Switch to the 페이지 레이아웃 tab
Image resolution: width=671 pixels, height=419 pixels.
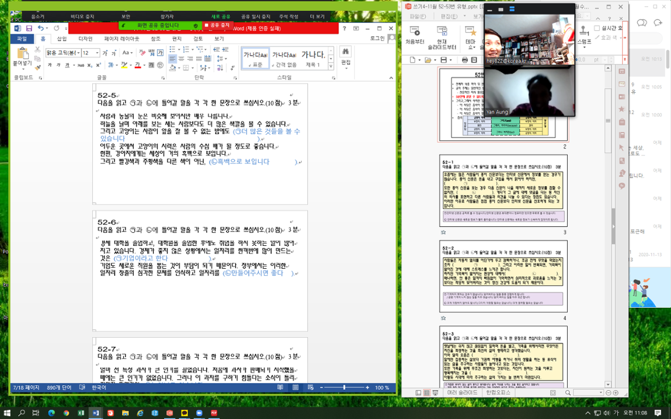(122, 38)
